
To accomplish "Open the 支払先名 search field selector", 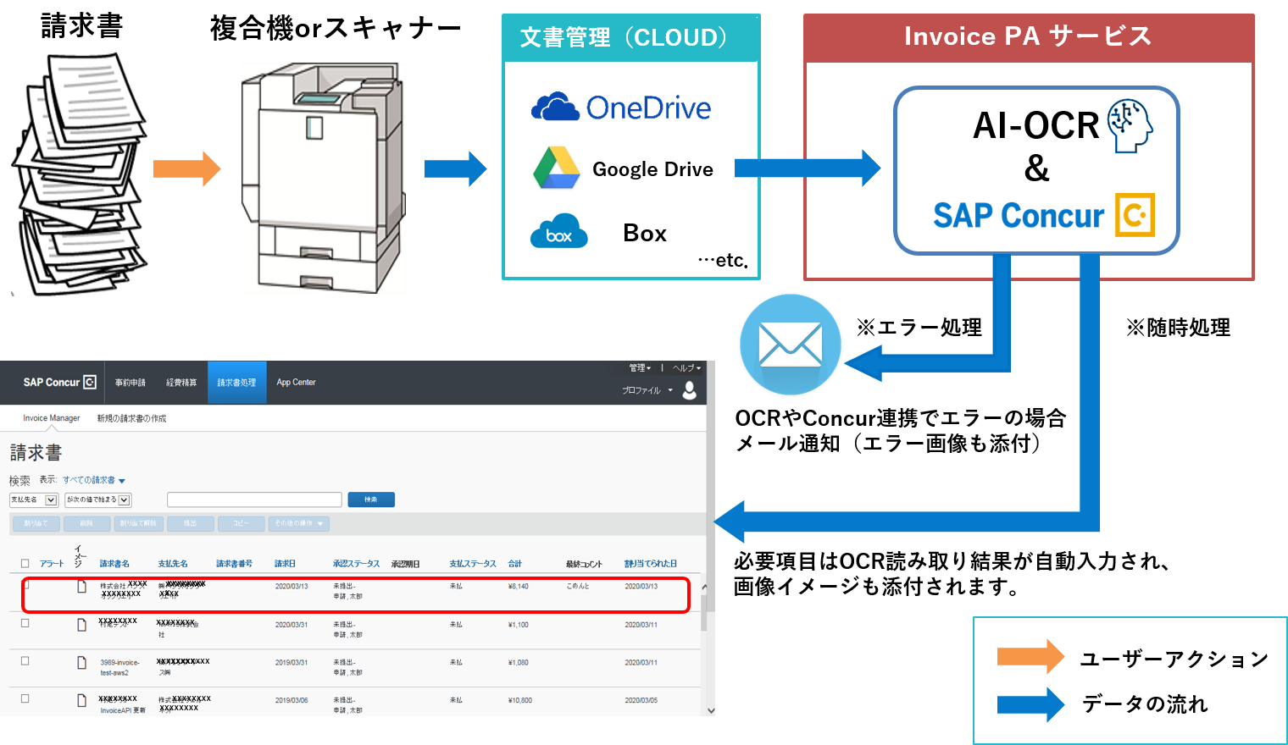I will tap(33, 499).
